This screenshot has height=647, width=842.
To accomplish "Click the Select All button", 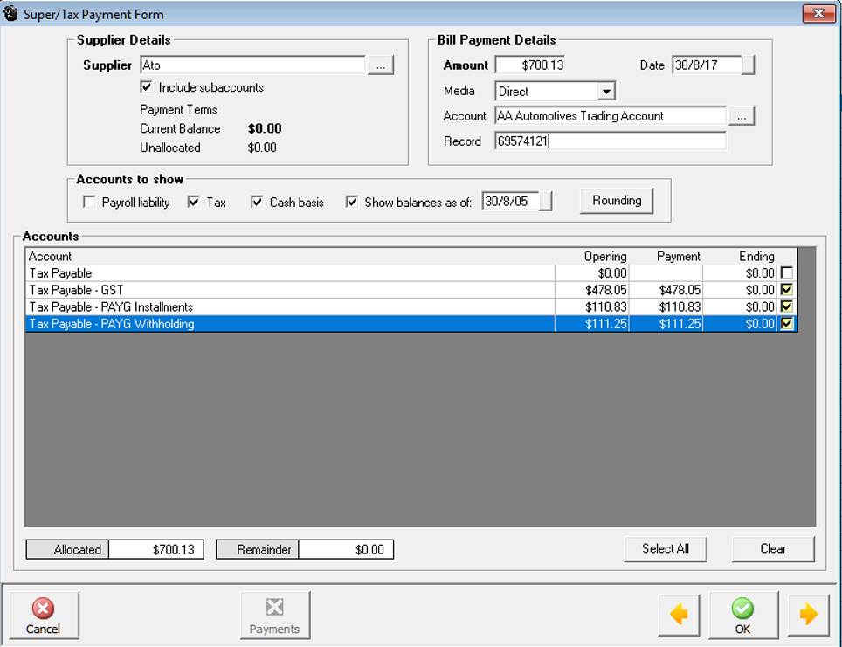I will pos(665,548).
